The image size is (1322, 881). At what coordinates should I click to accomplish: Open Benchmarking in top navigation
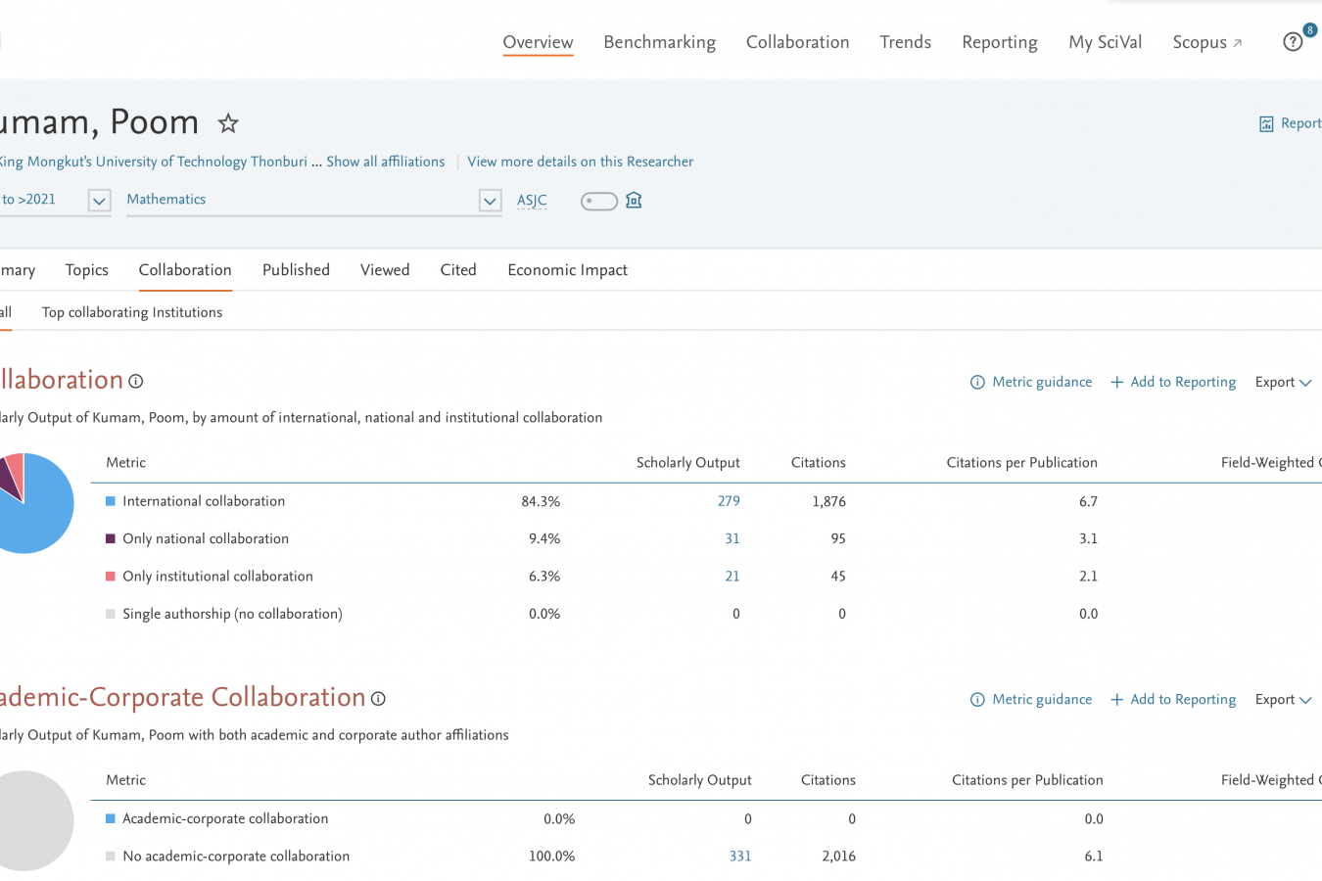(x=659, y=42)
